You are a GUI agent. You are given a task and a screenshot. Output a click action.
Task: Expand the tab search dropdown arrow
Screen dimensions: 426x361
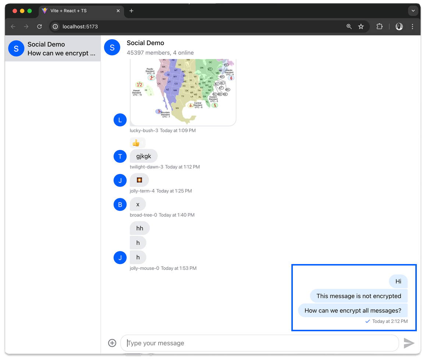[x=413, y=11]
